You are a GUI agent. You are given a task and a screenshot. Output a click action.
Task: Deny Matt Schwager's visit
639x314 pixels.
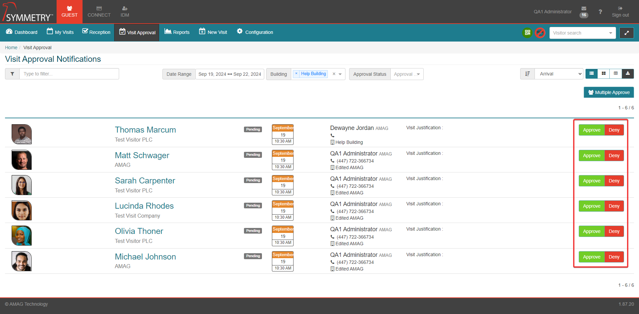(614, 156)
